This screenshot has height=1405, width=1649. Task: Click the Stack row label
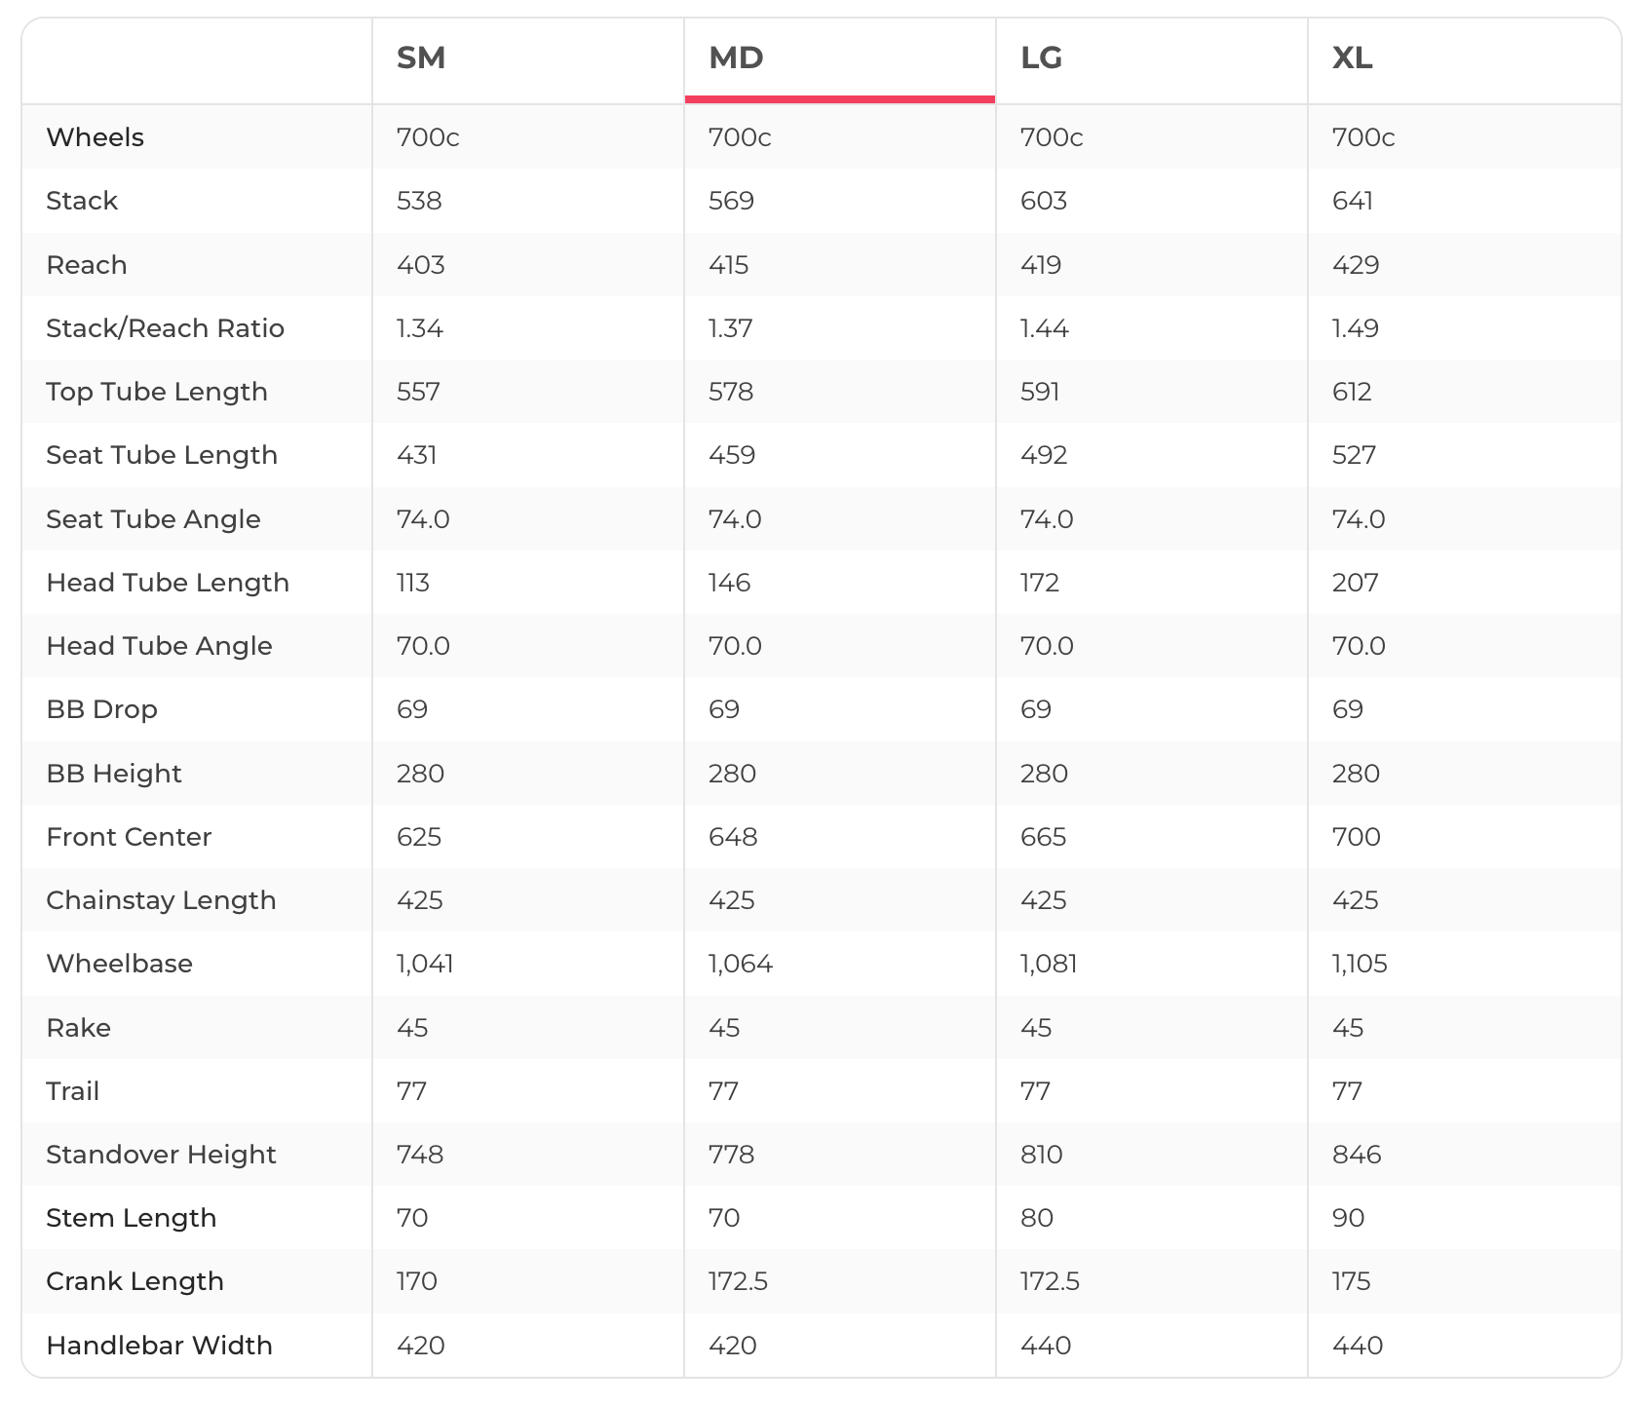82,201
